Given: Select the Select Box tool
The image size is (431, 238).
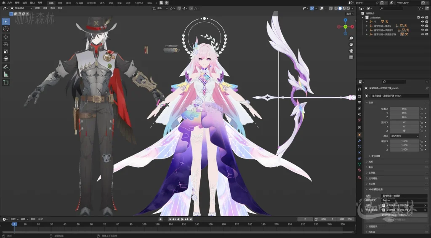Looking at the screenshot, I should click(6, 21).
